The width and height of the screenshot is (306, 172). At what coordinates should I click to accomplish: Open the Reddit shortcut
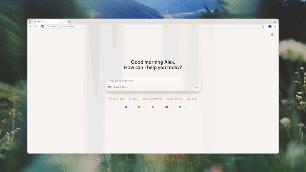click(139, 107)
